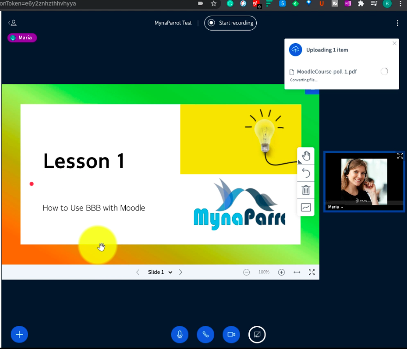Viewport: 407px width, 349px height.
Task: Close the Uploading 1 item notification
Action: pyautogui.click(x=394, y=43)
